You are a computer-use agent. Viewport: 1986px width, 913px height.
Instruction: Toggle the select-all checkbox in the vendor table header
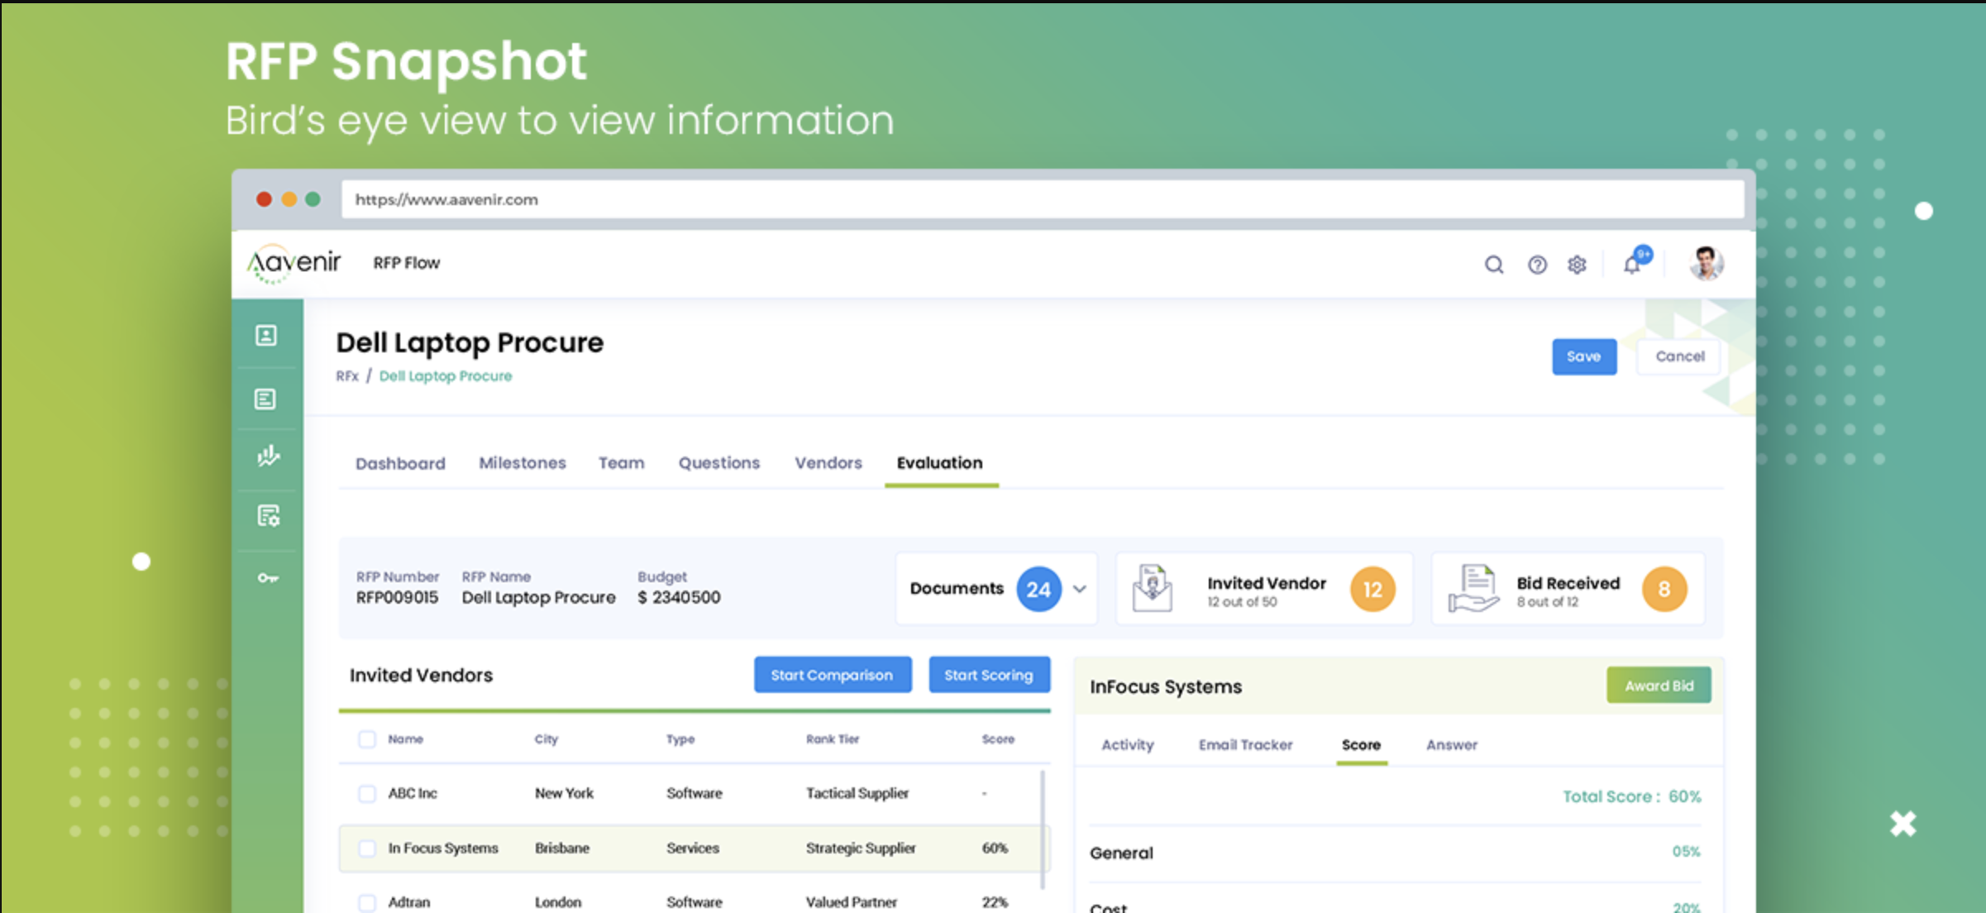[366, 739]
